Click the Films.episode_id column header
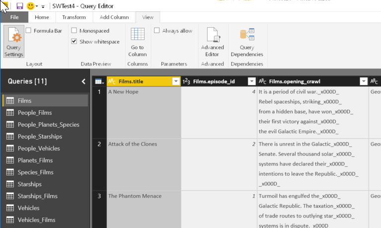Viewport: 381px width, 228px height. coord(219,81)
